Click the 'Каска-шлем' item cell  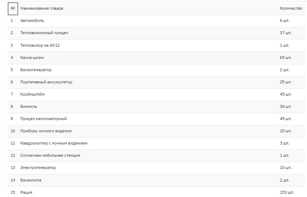[32, 58]
